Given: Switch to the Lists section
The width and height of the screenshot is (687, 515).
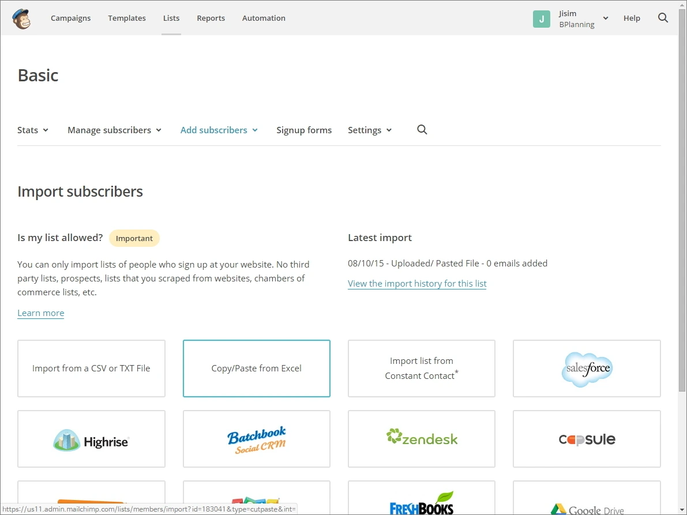Looking at the screenshot, I should (171, 18).
